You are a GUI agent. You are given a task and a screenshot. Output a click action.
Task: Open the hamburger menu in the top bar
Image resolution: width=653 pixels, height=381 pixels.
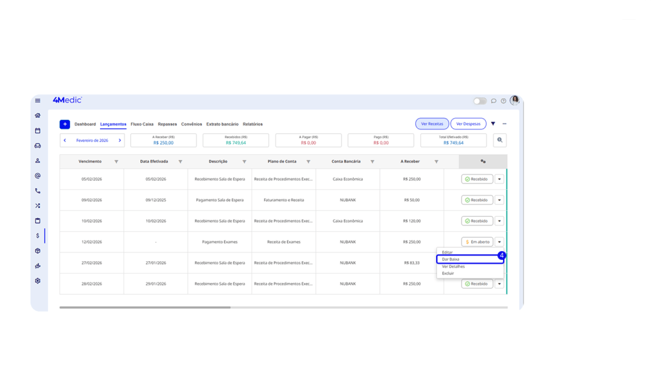(38, 101)
